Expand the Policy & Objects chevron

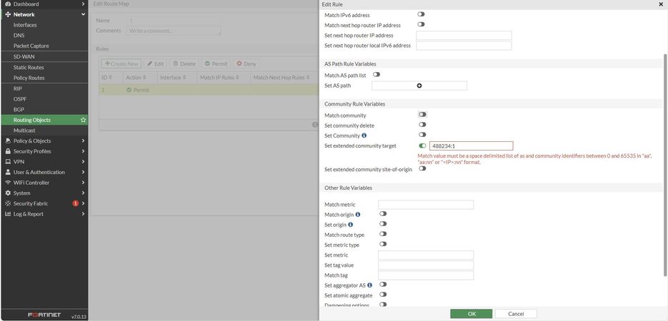click(x=83, y=141)
